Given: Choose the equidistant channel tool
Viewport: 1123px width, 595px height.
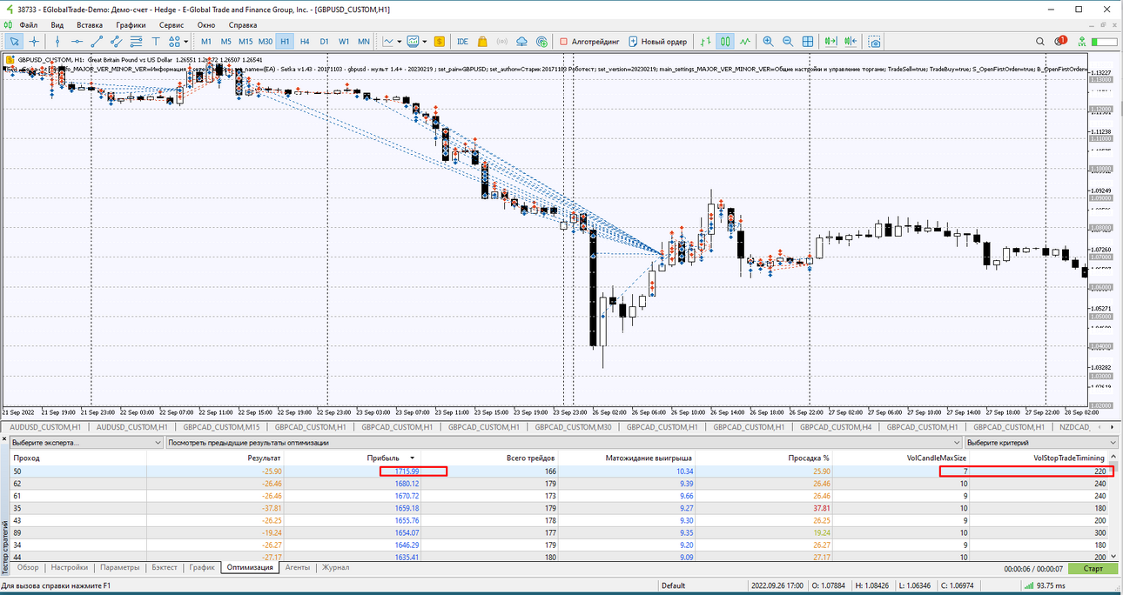Looking at the screenshot, I should pyautogui.click(x=116, y=41).
